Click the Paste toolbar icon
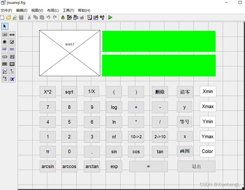This screenshot has height=190, width=245. point(42,17)
